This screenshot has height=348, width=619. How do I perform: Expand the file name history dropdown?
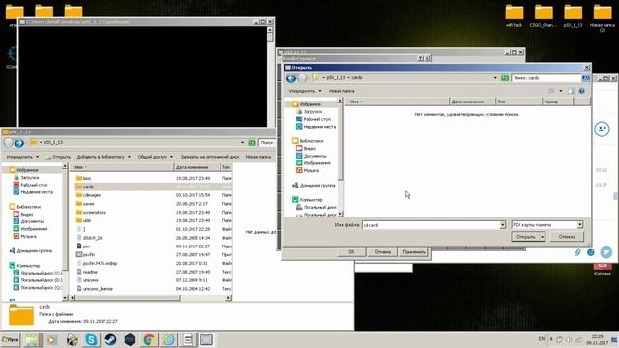503,225
